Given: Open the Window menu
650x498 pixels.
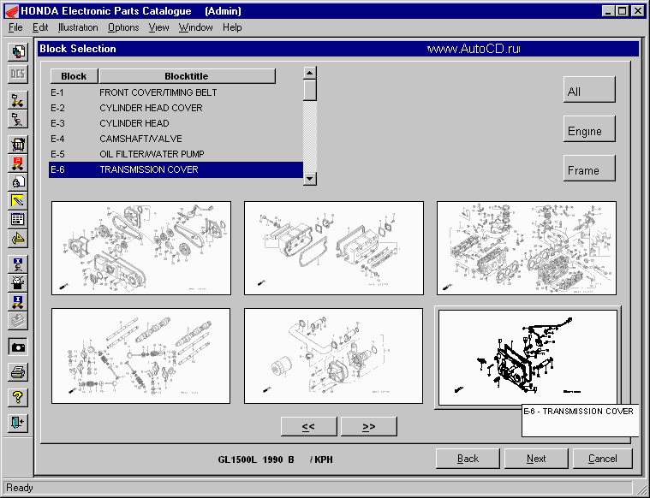Looking at the screenshot, I should click(x=195, y=27).
